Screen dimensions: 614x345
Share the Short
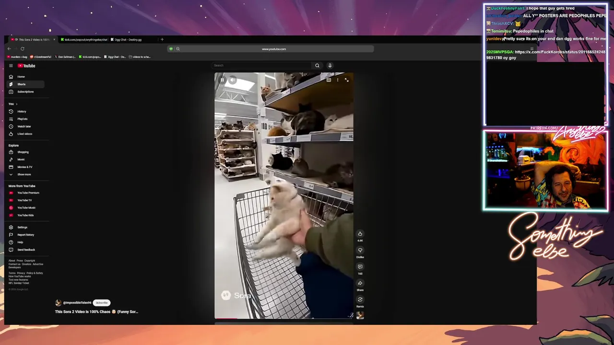(360, 283)
